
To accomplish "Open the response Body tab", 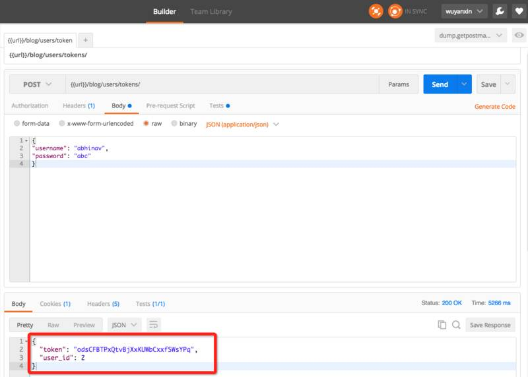I will coord(18,304).
